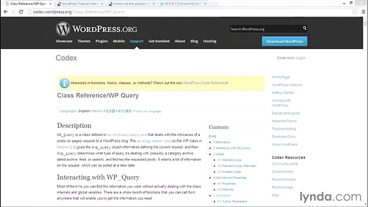Select Italiano language link
Image resolution: width=368 pixels, height=207 pixels.
tap(97, 111)
